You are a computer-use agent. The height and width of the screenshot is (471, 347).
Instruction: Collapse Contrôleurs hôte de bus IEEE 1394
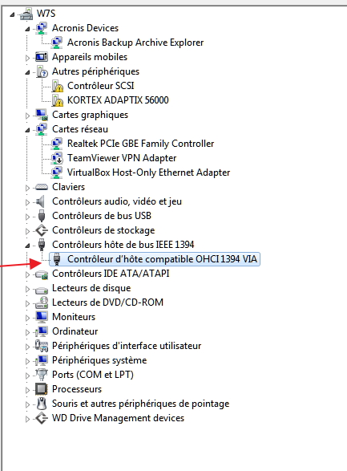(27, 246)
